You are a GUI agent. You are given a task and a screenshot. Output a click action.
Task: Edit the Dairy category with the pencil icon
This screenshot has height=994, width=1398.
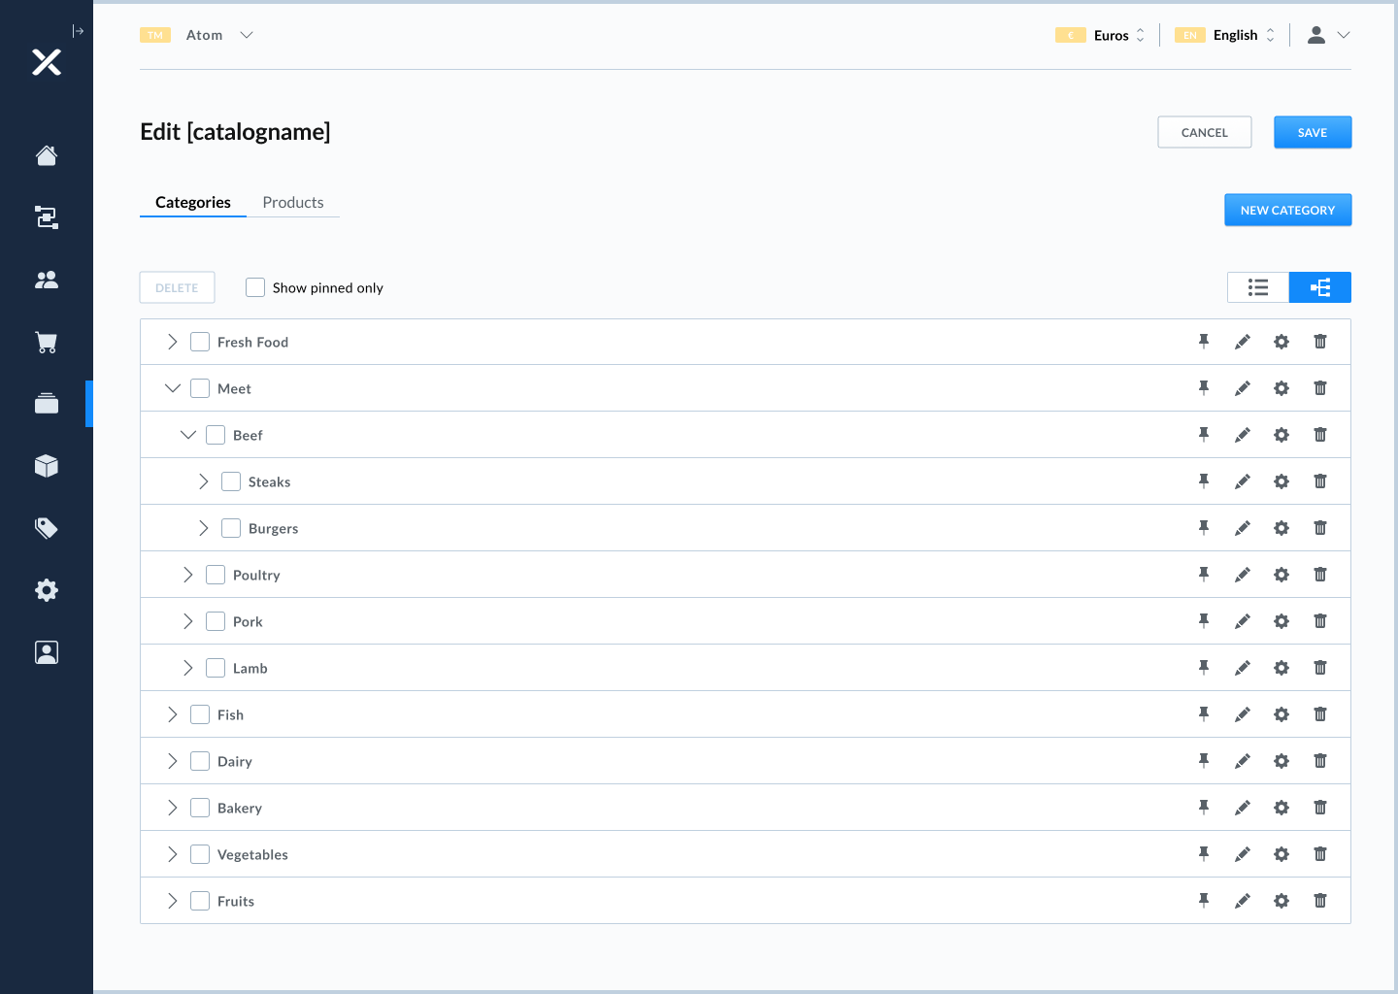[x=1243, y=760]
